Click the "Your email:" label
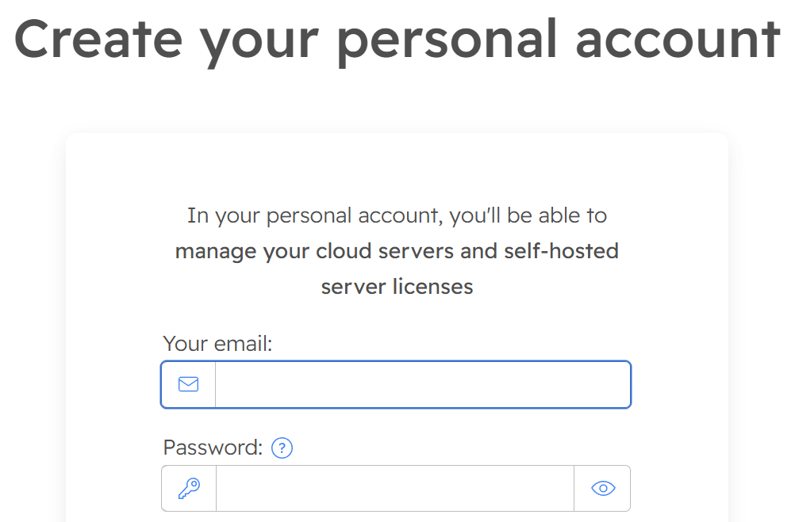 tap(217, 344)
